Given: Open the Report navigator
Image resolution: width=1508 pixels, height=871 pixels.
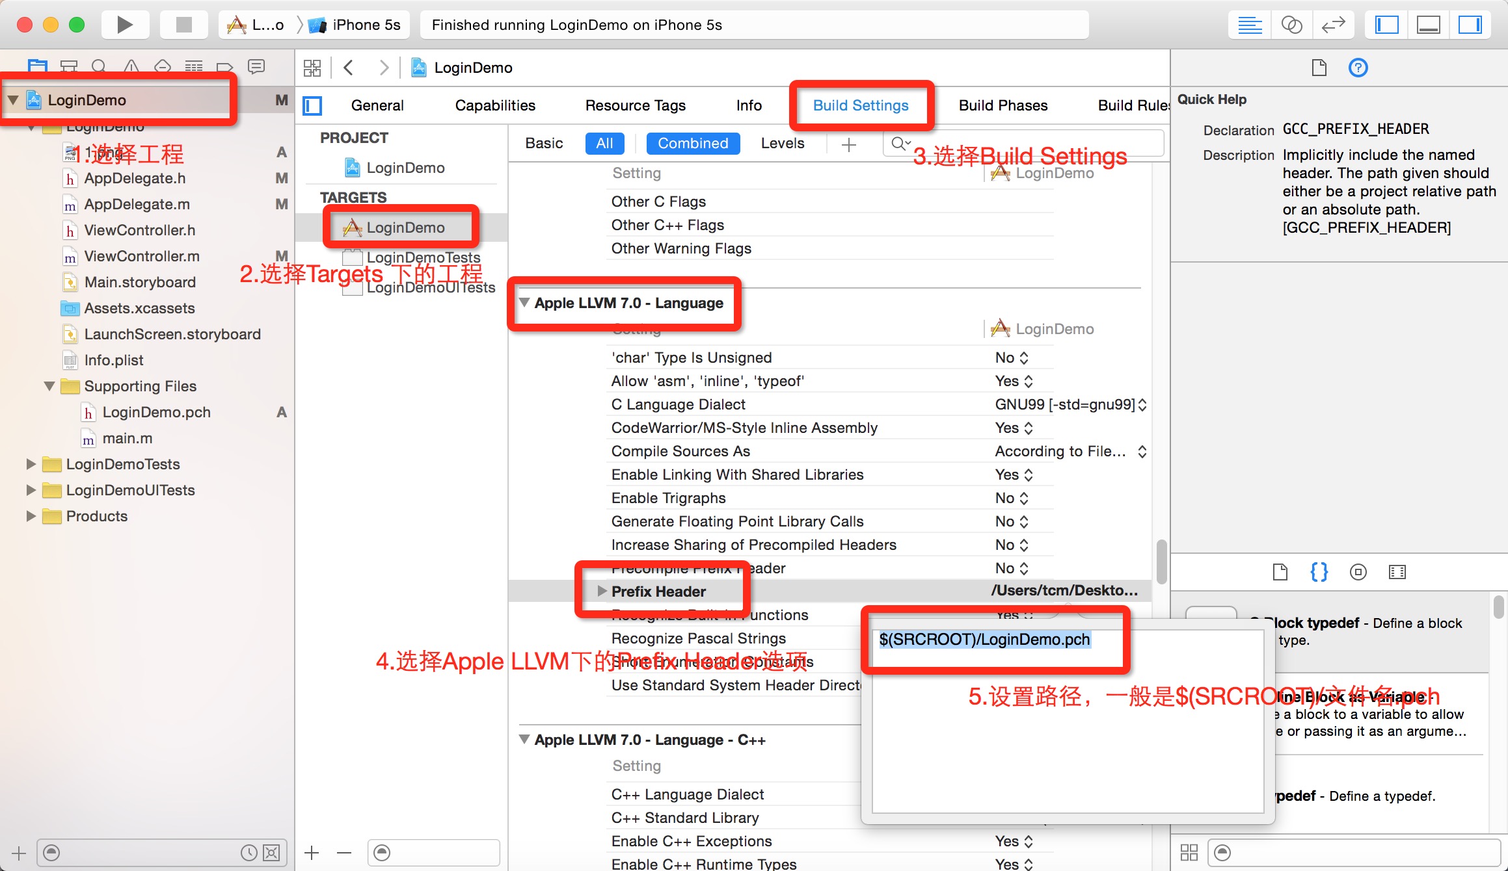Looking at the screenshot, I should coord(256,66).
